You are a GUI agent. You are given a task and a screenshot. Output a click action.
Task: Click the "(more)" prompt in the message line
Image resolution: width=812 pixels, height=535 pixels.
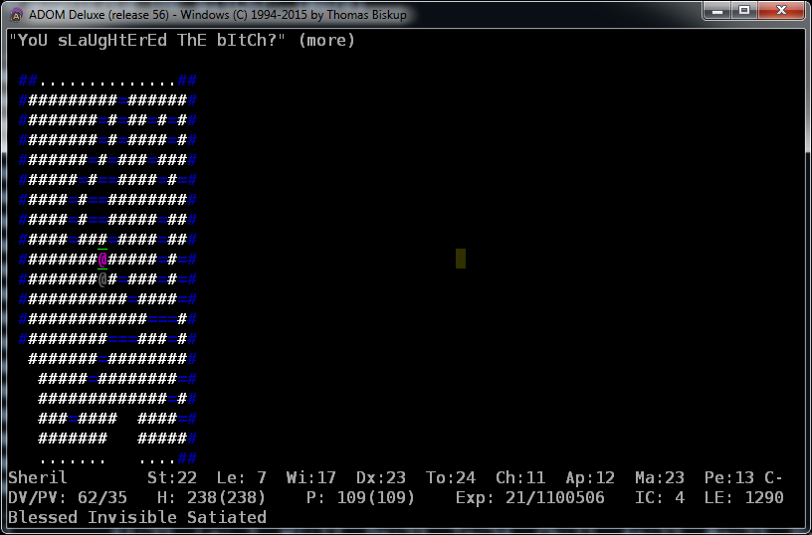[326, 41]
